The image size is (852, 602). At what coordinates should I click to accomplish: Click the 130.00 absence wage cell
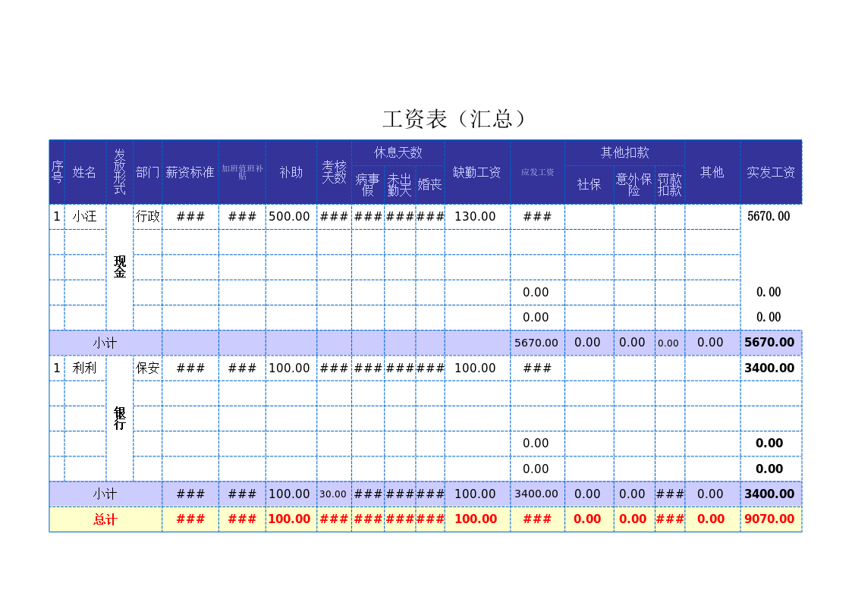(476, 216)
